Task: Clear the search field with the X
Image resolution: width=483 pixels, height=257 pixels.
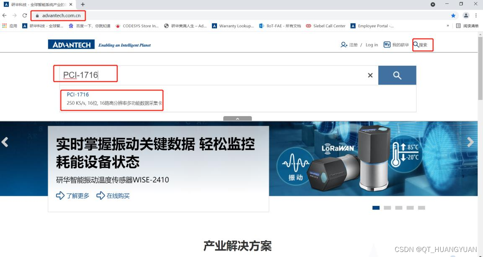Action: coord(370,75)
